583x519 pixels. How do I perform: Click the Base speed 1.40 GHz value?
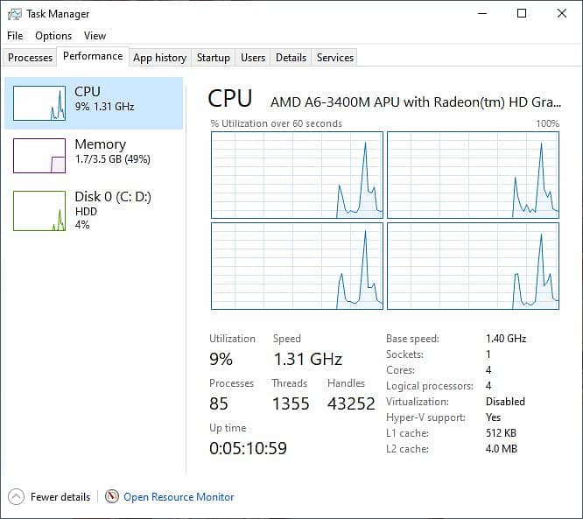[506, 339]
